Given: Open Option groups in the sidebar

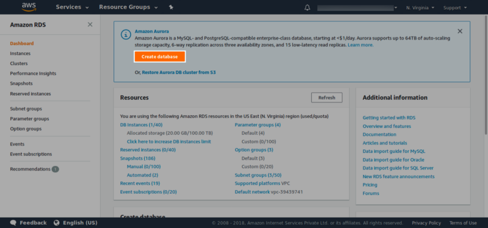Looking at the screenshot, I should (26, 129).
